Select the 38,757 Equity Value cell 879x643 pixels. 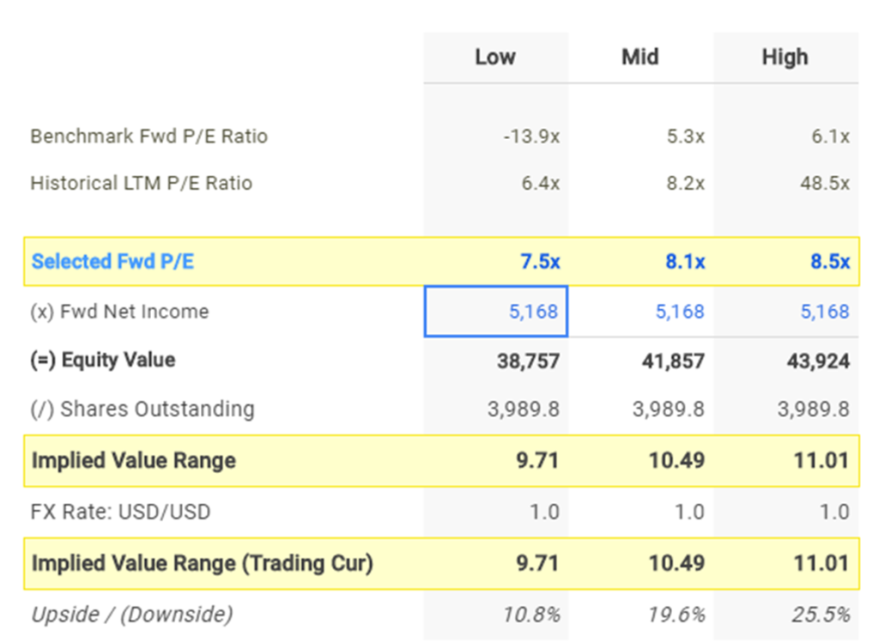point(528,361)
